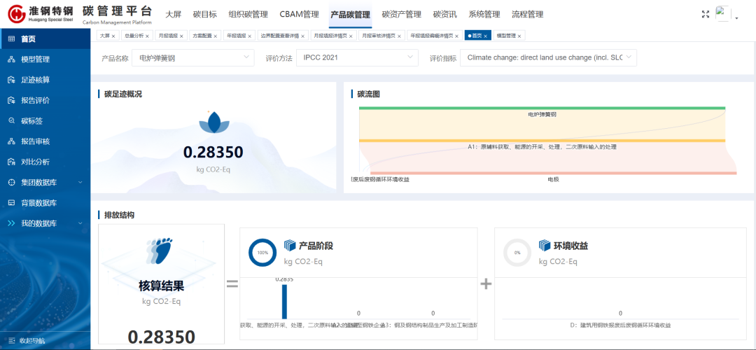Click the orange A1 band in 碳流图
Screen dimensions: 756x350
coord(542,140)
